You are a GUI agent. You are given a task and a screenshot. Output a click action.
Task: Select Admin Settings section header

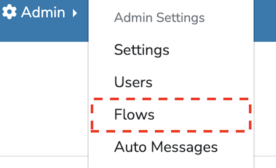tap(160, 18)
